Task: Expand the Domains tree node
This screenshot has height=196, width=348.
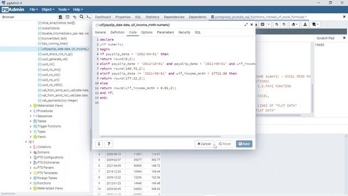Action: click(x=30, y=152)
